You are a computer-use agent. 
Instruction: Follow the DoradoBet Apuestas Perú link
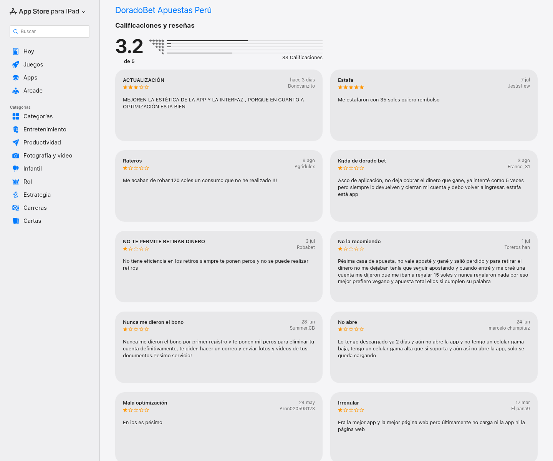click(163, 10)
